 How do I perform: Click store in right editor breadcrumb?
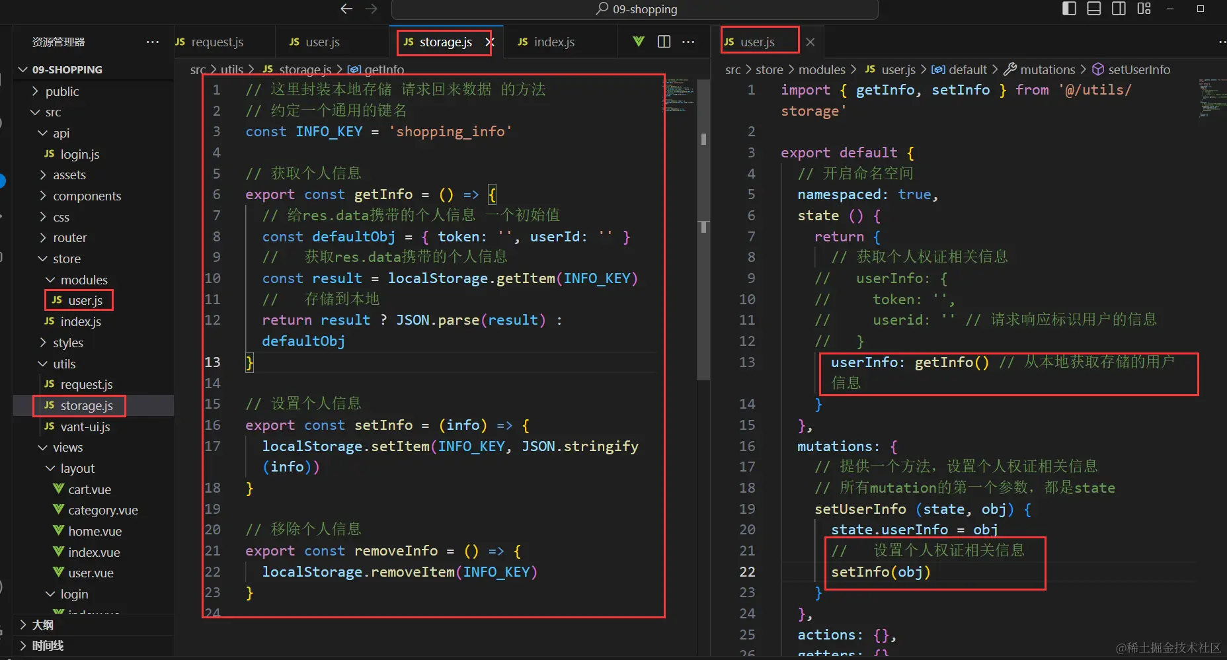[770, 69]
